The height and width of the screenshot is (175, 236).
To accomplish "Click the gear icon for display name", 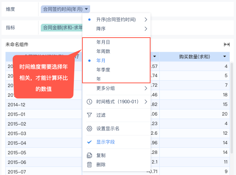I will tap(89, 129).
